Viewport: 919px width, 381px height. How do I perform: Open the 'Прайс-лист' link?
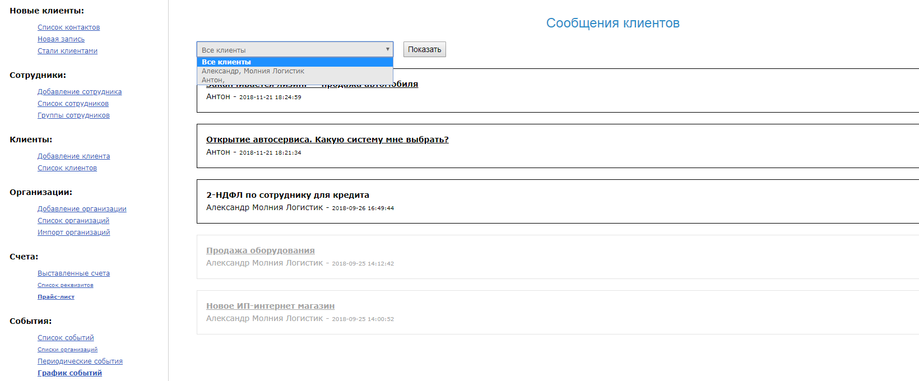56,297
